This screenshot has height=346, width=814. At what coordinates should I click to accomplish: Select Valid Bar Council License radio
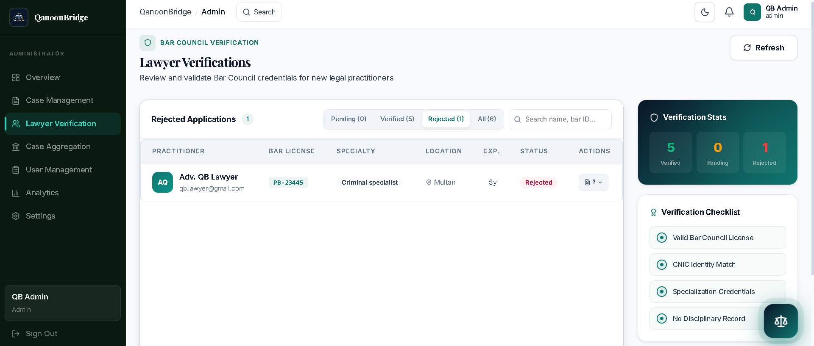click(x=661, y=238)
